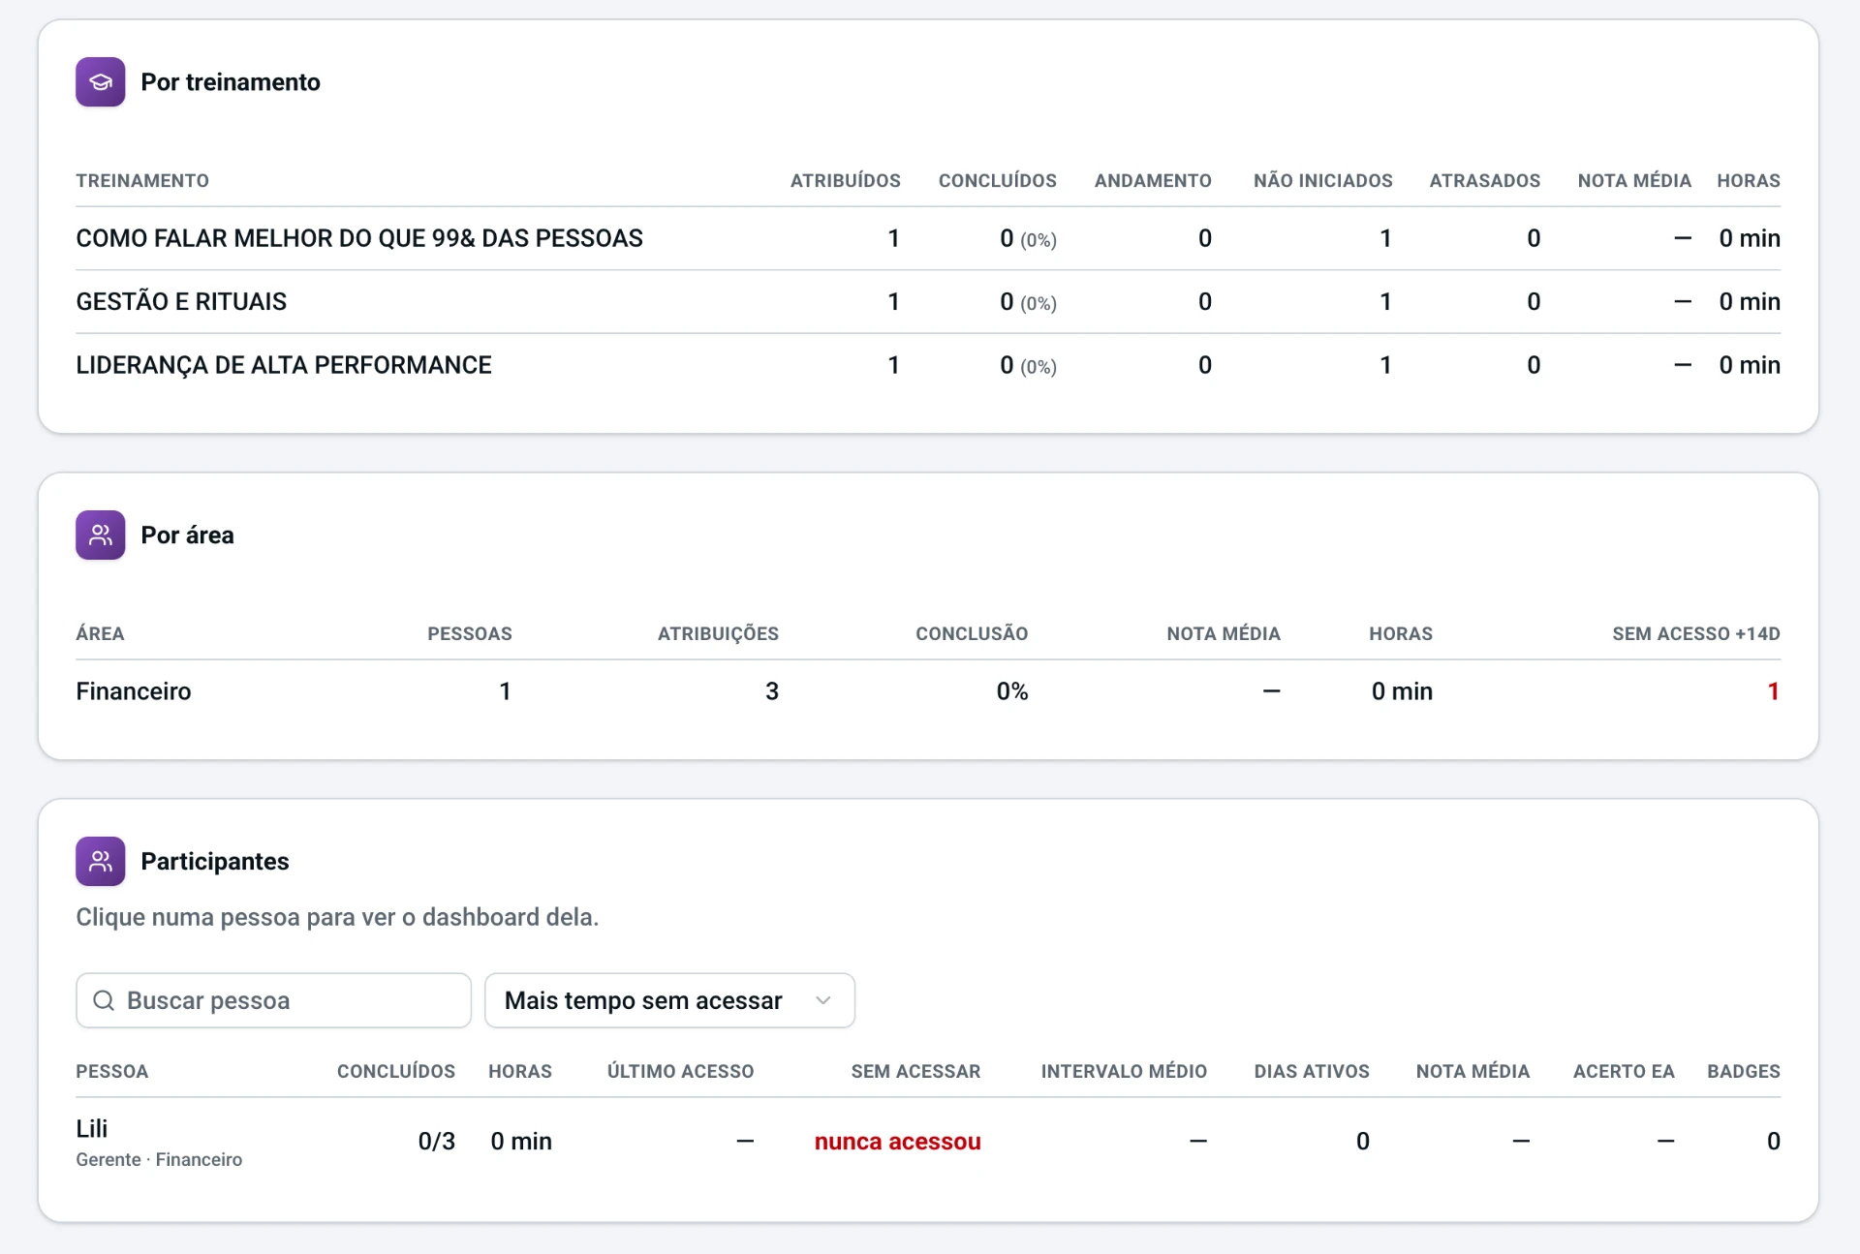The height and width of the screenshot is (1254, 1860).
Task: Click the CONCLUÍDOS header in training table
Action: point(997,181)
